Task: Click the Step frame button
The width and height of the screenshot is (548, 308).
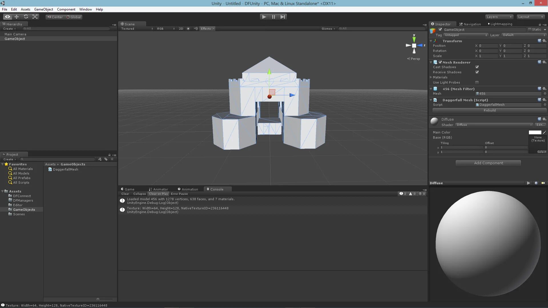Action: coord(283,17)
